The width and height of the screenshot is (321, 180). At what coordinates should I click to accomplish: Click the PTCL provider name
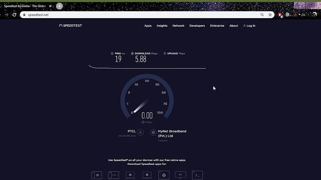pyautogui.click(x=132, y=131)
